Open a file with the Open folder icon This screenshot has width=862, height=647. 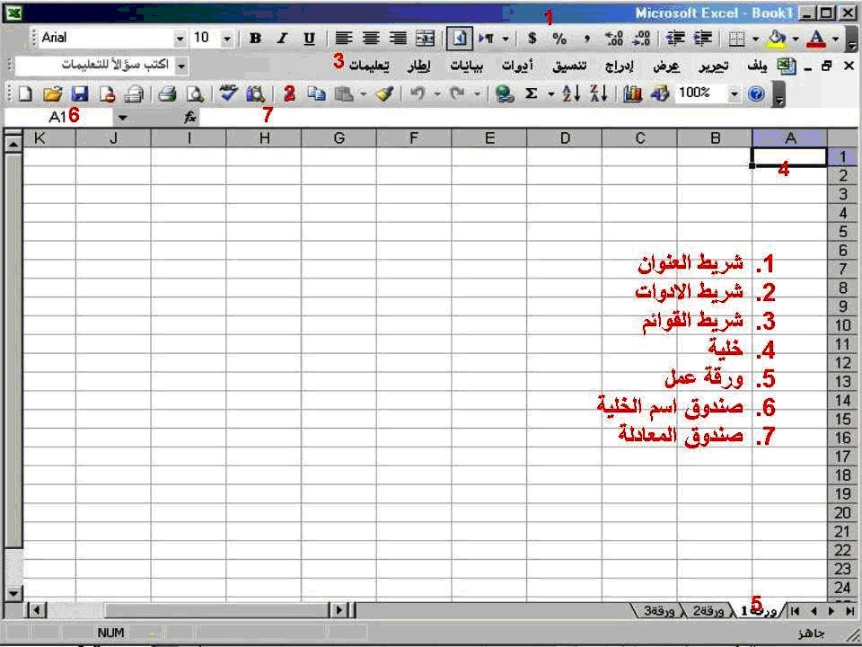(x=52, y=93)
